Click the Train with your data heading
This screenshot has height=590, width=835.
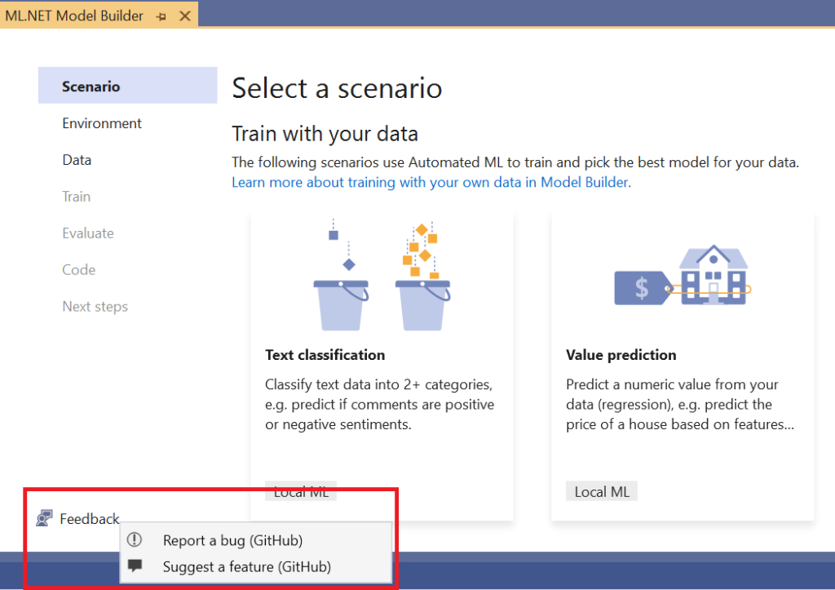pyautogui.click(x=325, y=133)
